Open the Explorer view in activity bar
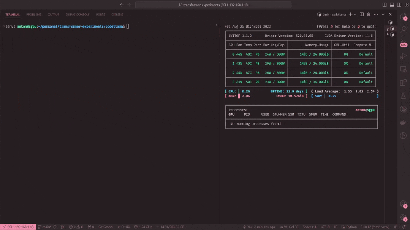 [403, 17]
